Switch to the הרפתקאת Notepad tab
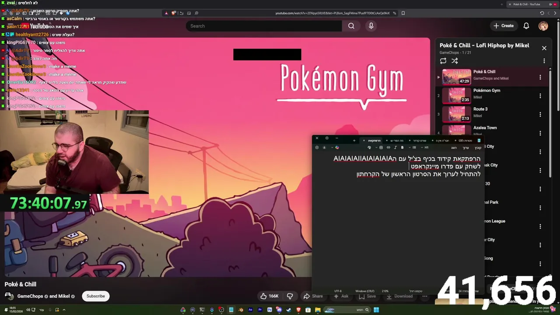The width and height of the screenshot is (560, 315). tap(372, 140)
